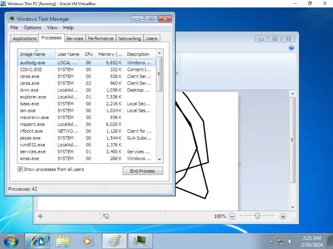
Task: Switch to Paint via its taskbar icon
Action: (114, 241)
